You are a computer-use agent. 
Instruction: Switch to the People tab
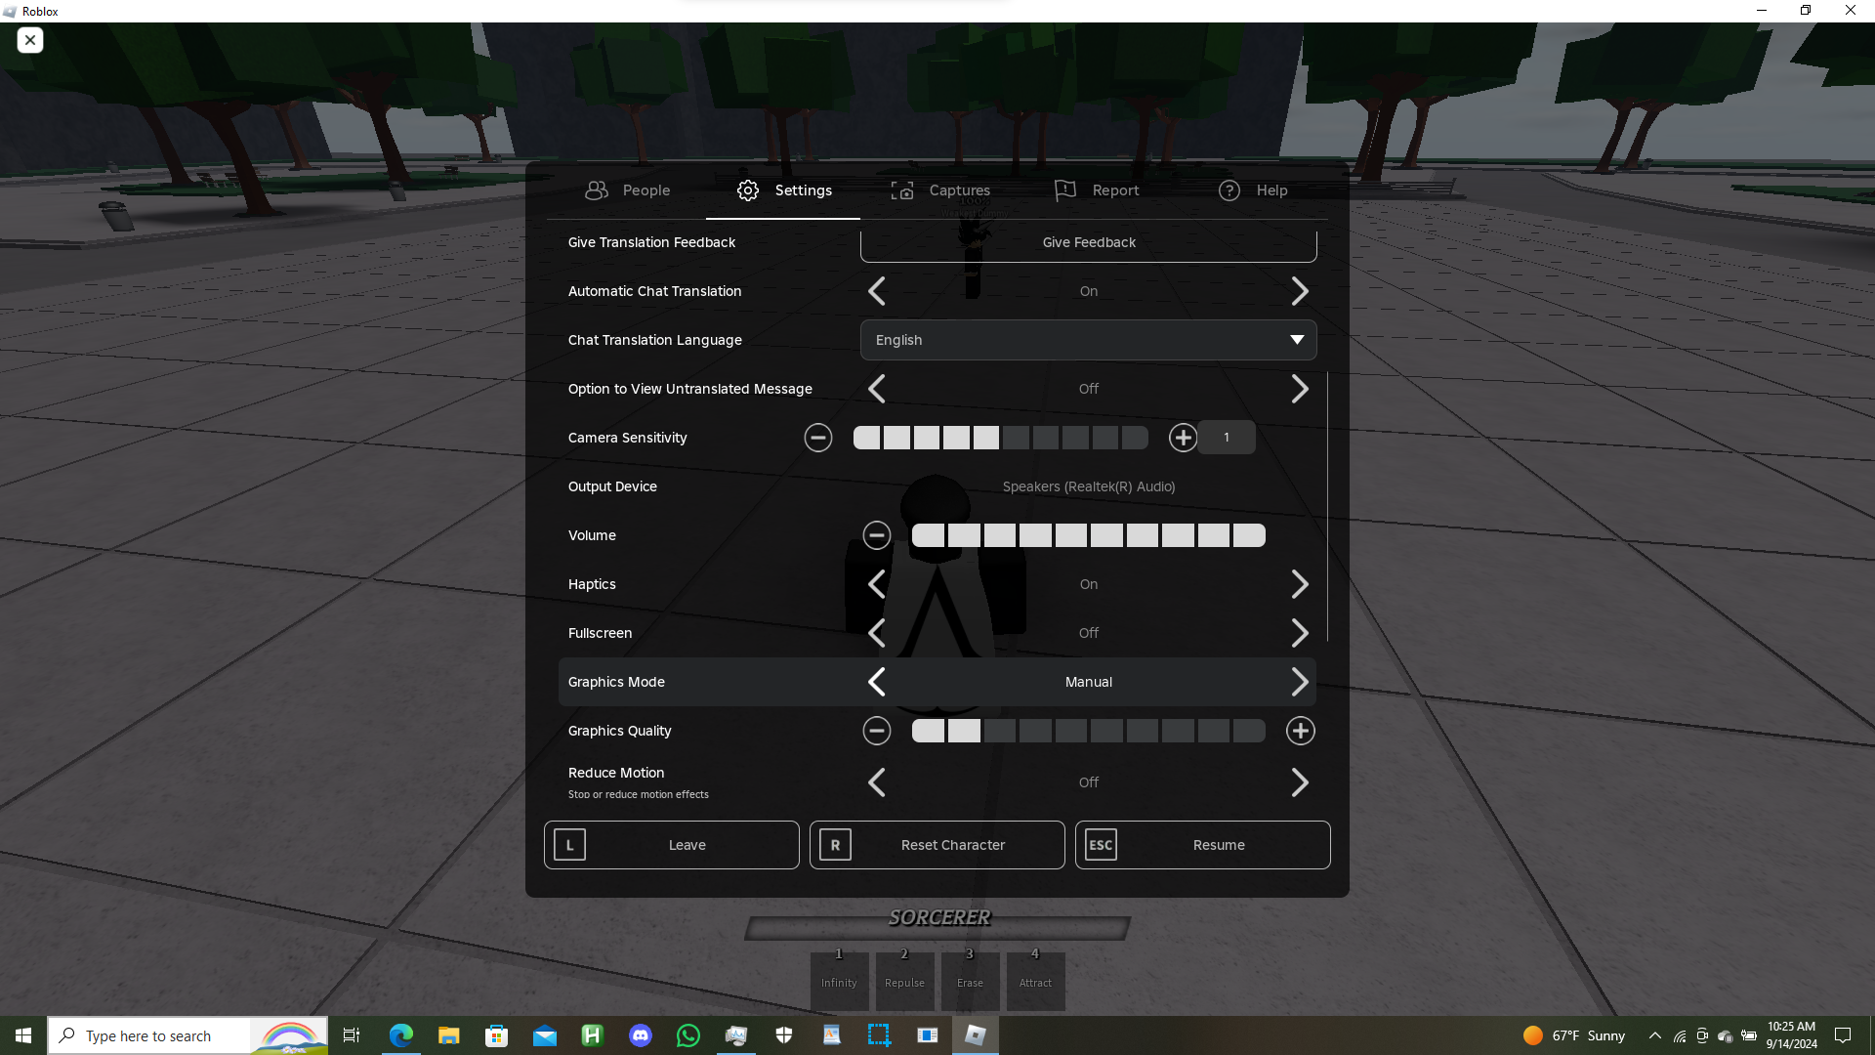point(627,190)
